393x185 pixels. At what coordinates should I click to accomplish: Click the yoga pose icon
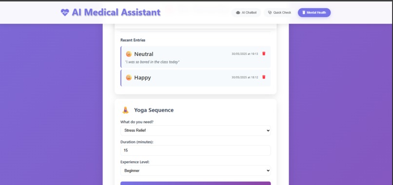coord(125,110)
